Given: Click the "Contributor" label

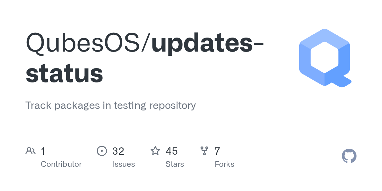Looking at the screenshot, I should pos(61,164).
